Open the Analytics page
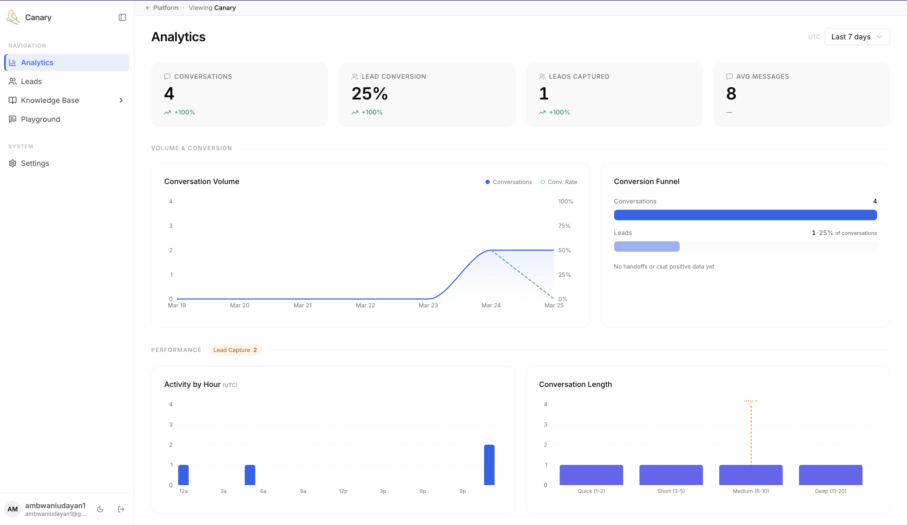Image resolution: width=907 pixels, height=525 pixels. point(67,62)
